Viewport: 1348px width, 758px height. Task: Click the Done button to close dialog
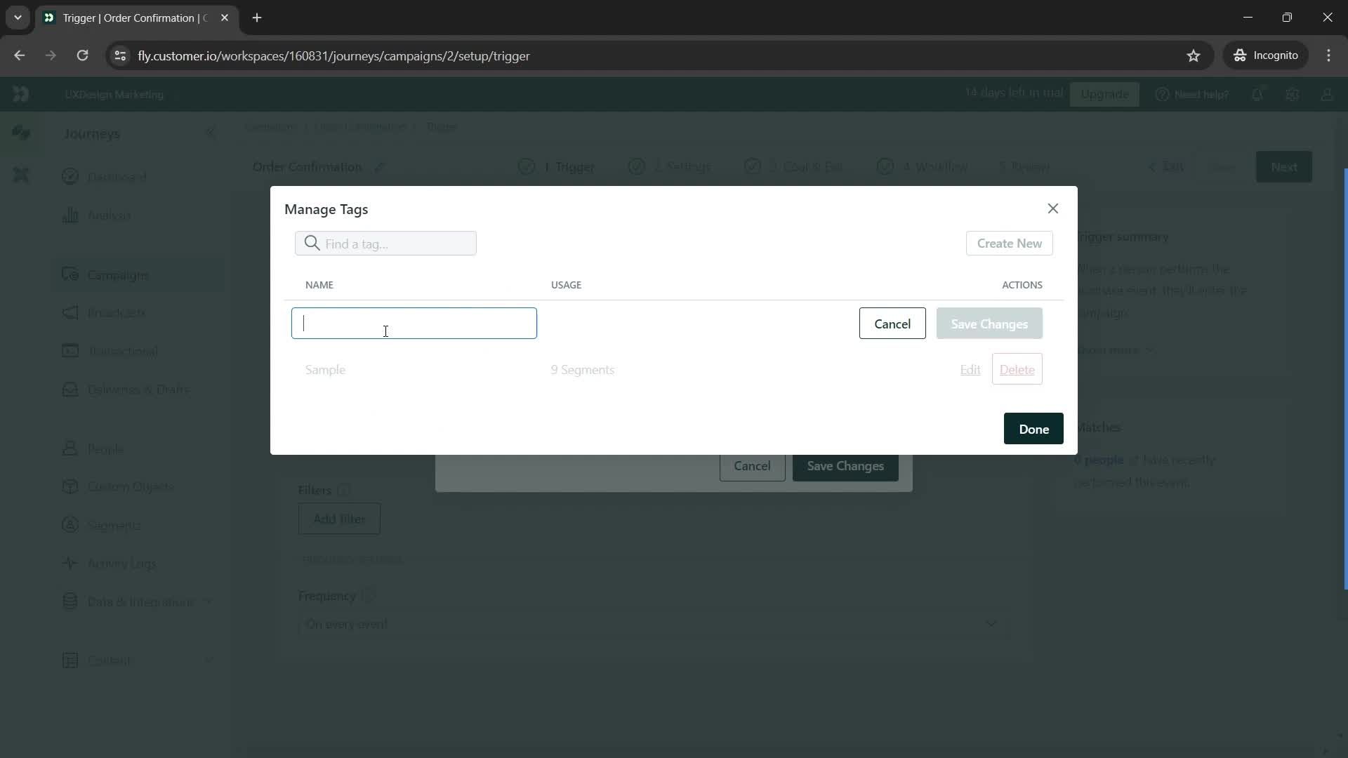tap(1033, 429)
